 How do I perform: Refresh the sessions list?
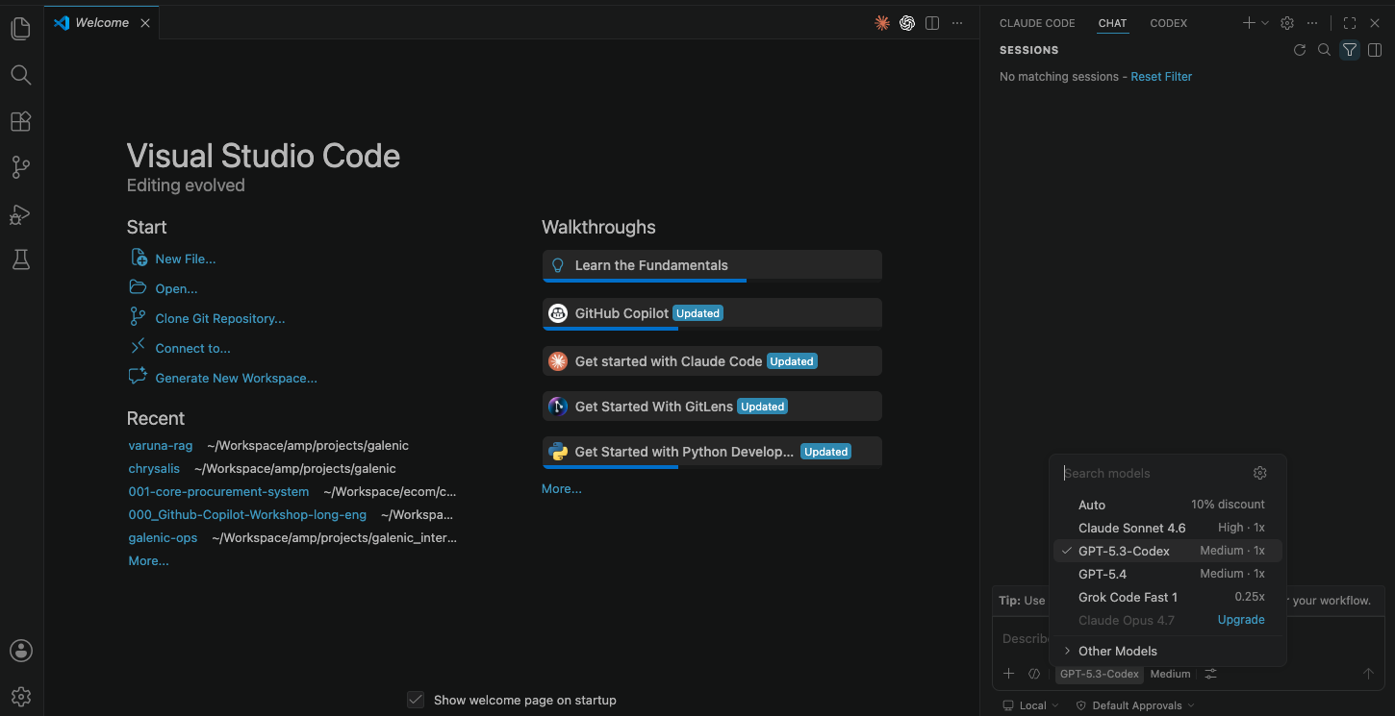pyautogui.click(x=1300, y=50)
